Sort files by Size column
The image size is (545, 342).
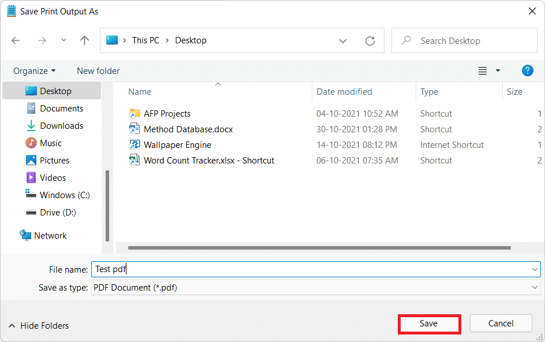coord(514,92)
